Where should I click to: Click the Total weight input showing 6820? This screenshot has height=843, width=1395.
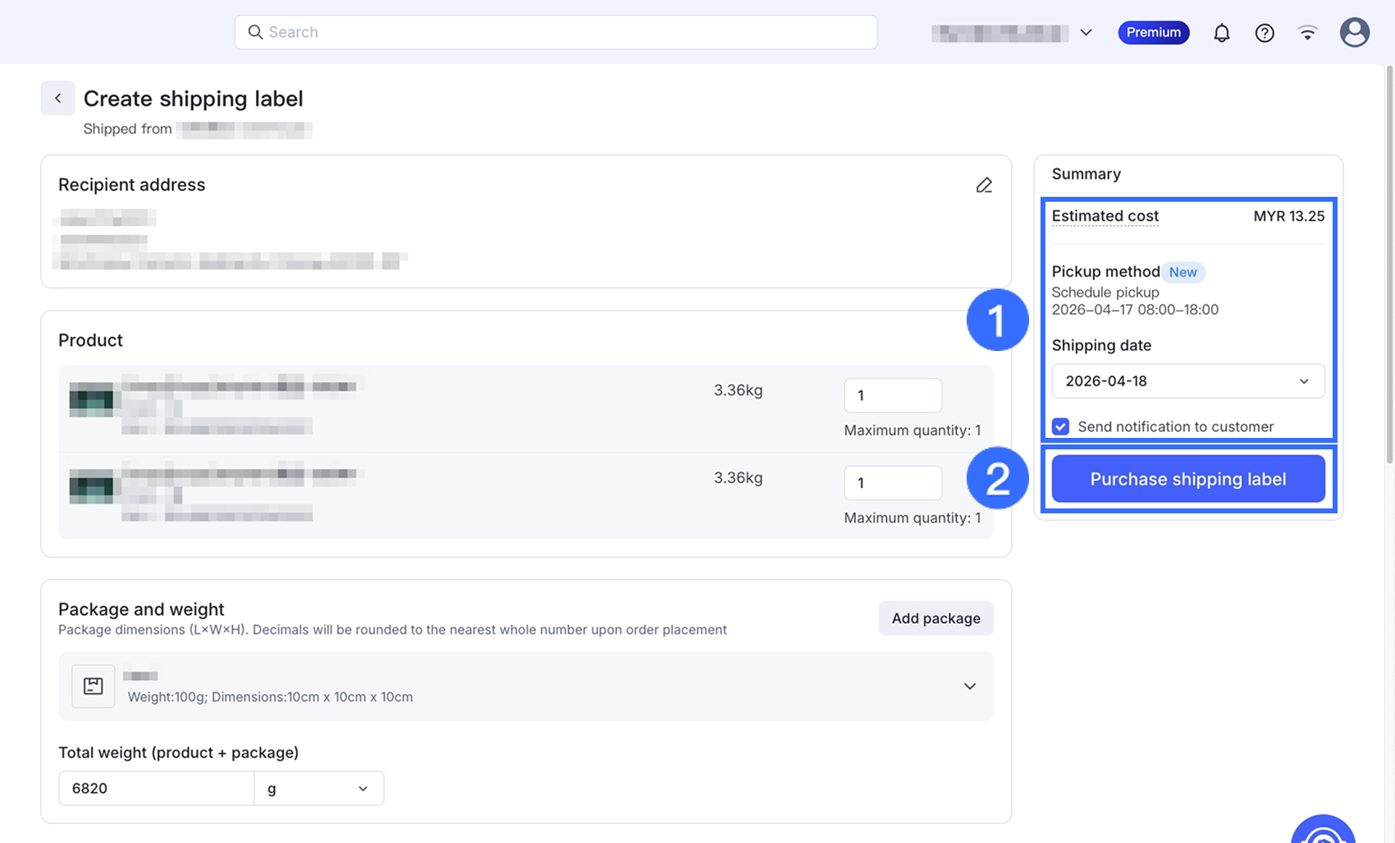(x=156, y=788)
